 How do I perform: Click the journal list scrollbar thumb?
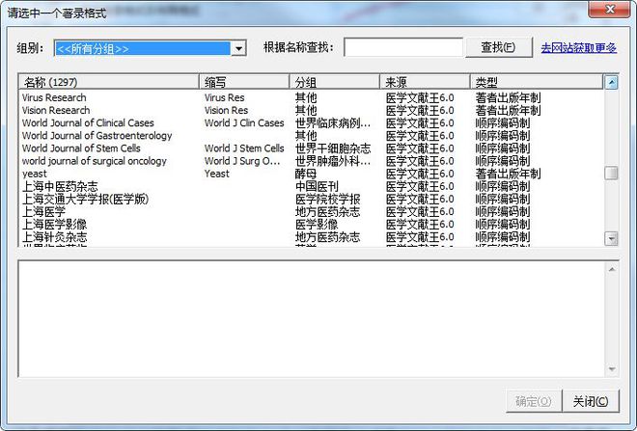(611, 174)
